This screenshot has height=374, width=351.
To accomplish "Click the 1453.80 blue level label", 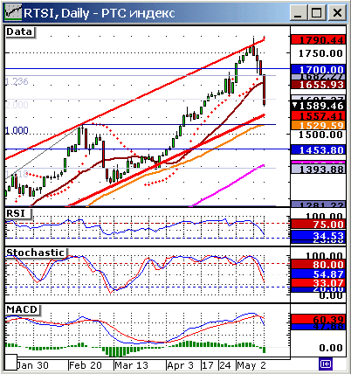I will (319, 150).
